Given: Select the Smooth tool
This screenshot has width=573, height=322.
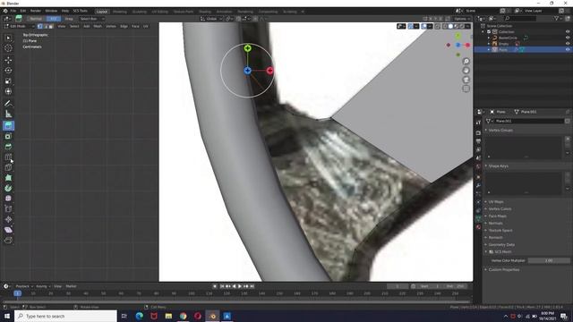Looking at the screenshot, I should pyautogui.click(x=8, y=199).
